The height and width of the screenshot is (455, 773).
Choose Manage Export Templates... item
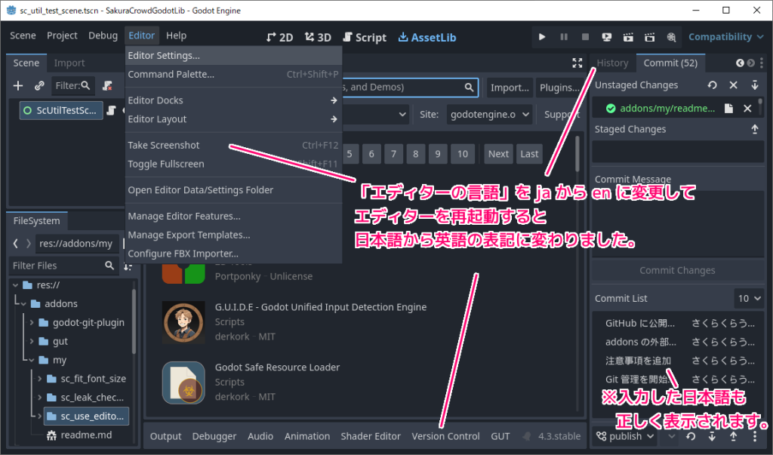pyautogui.click(x=234, y=235)
